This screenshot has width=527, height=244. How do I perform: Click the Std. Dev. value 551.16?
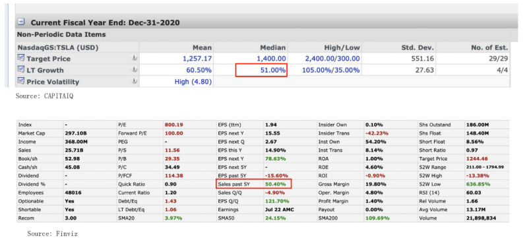pos(423,59)
